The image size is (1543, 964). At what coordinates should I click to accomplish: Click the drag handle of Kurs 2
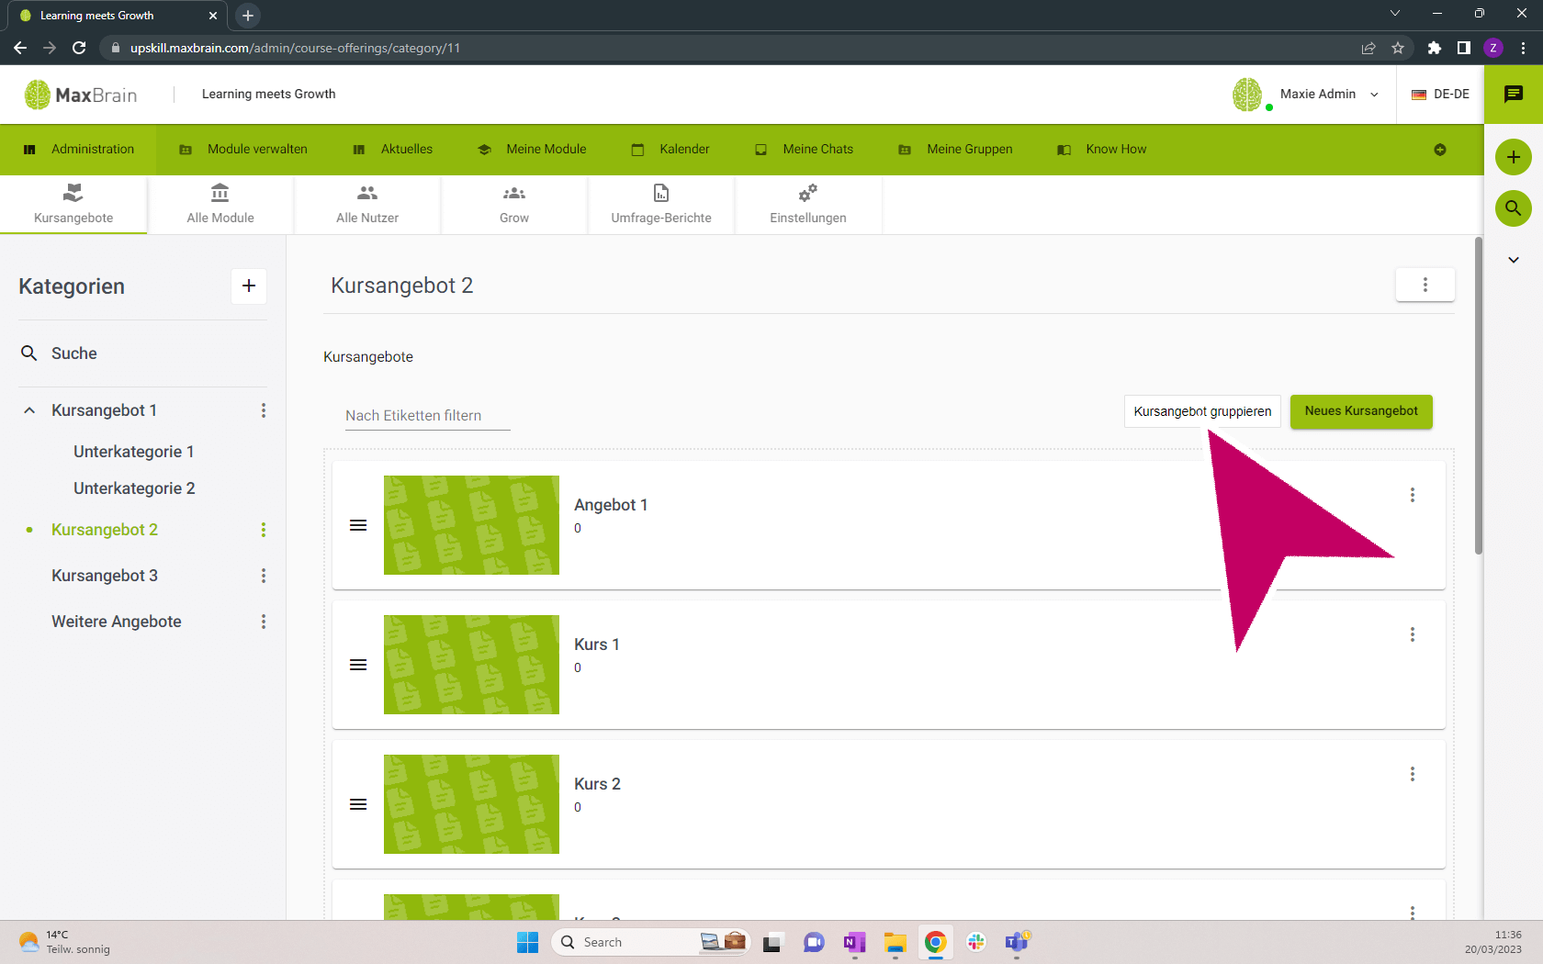(358, 804)
